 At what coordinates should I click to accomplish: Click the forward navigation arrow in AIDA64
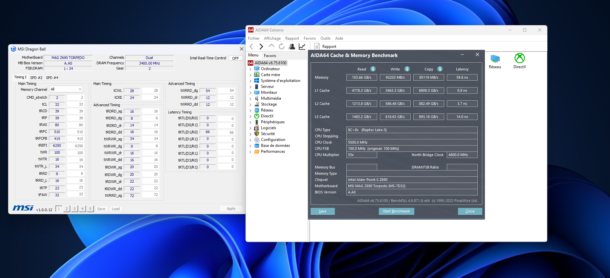[261, 47]
